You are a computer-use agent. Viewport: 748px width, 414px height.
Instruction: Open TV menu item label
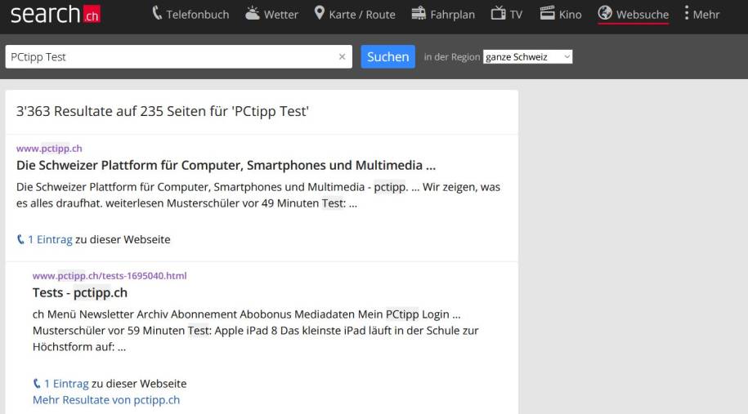[x=516, y=15]
